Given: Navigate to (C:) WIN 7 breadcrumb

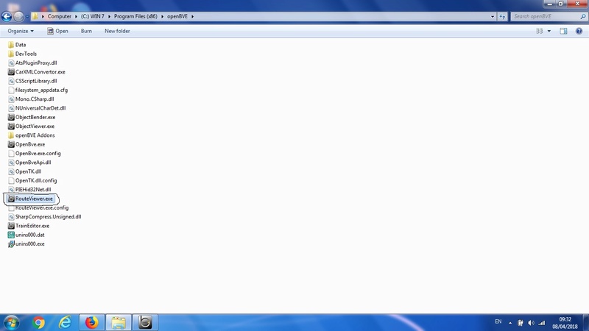Looking at the screenshot, I should point(93,16).
